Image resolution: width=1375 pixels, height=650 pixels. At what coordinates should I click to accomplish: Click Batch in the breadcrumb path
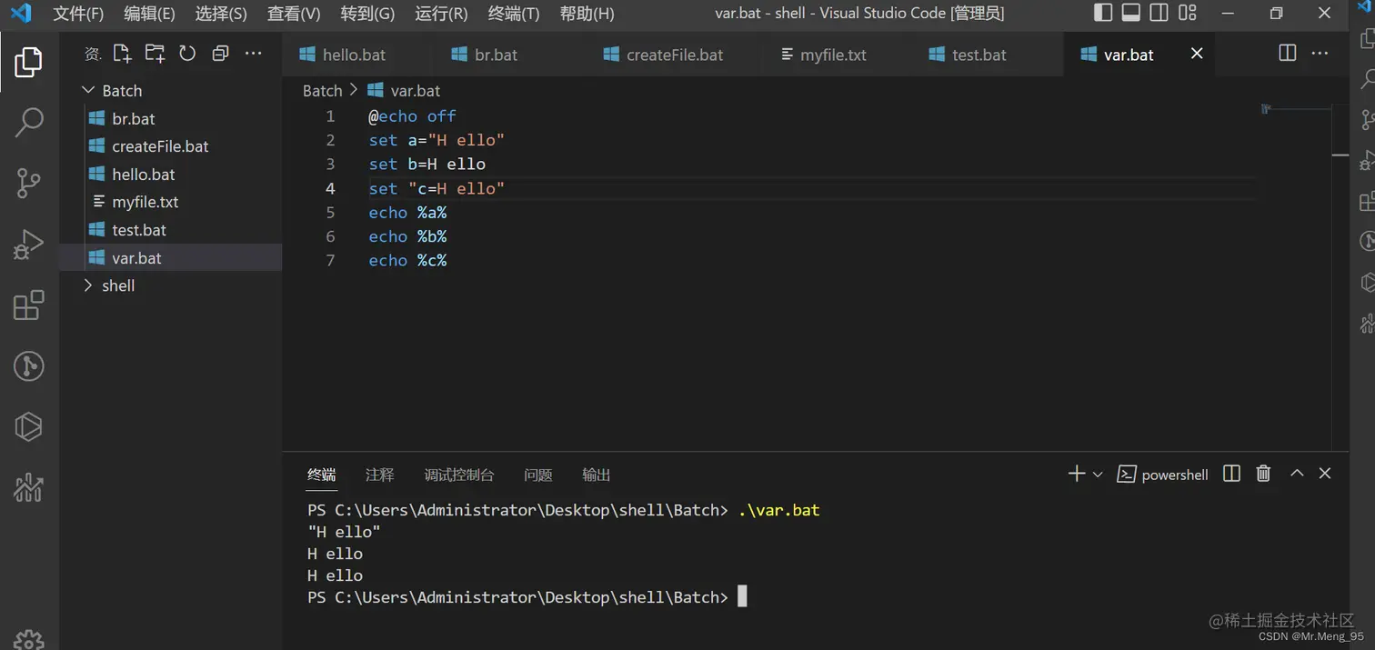(x=322, y=91)
